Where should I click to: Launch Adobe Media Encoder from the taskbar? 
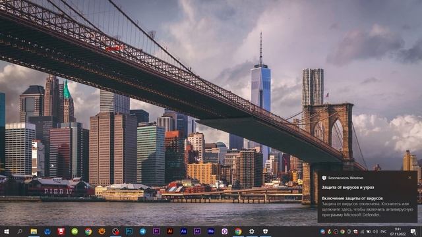coord(211,231)
